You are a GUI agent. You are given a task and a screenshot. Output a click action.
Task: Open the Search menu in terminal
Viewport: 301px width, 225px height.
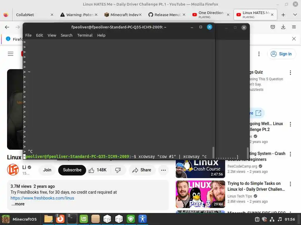[67, 35]
